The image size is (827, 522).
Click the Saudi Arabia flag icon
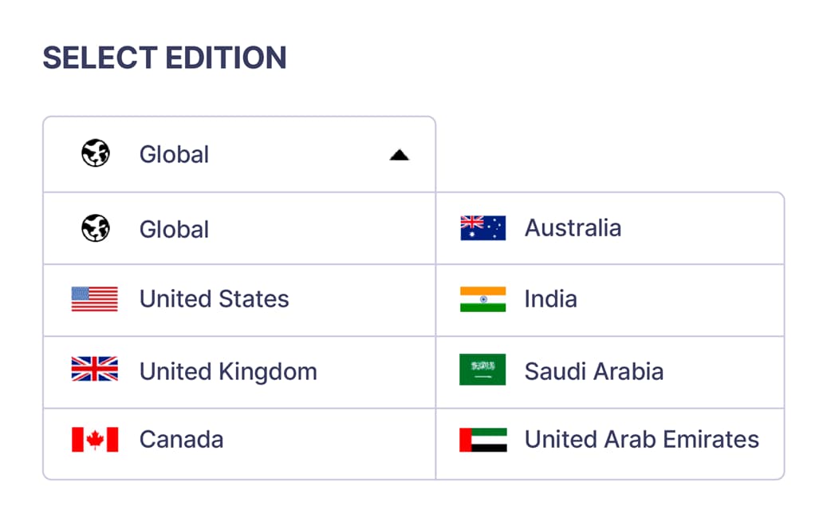point(482,371)
